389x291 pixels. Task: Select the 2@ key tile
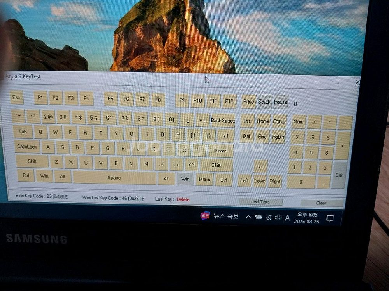pyautogui.click(x=48, y=117)
